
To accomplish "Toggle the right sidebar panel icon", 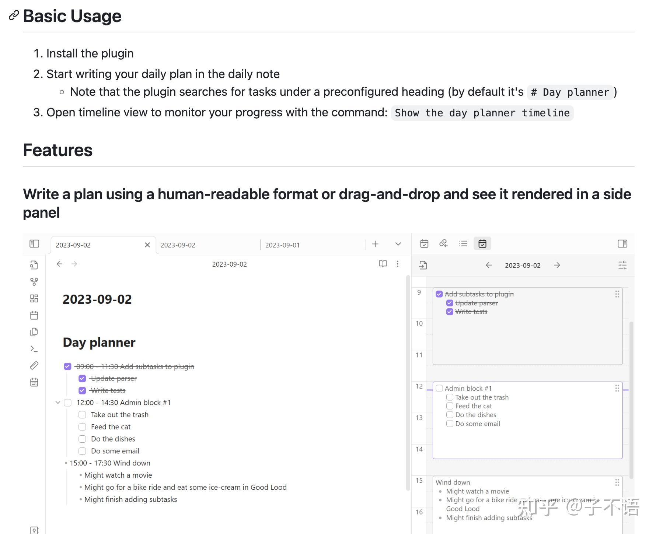I will (622, 244).
